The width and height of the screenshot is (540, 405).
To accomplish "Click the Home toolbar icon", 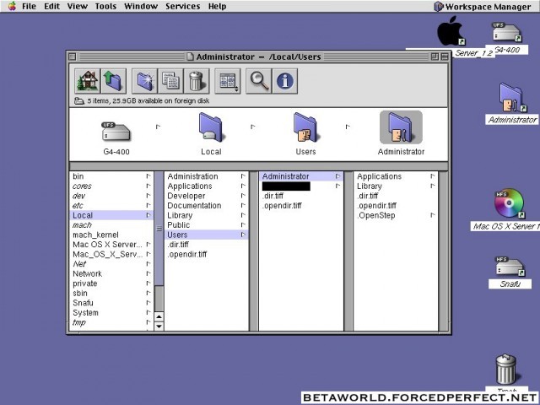I will tap(87, 81).
